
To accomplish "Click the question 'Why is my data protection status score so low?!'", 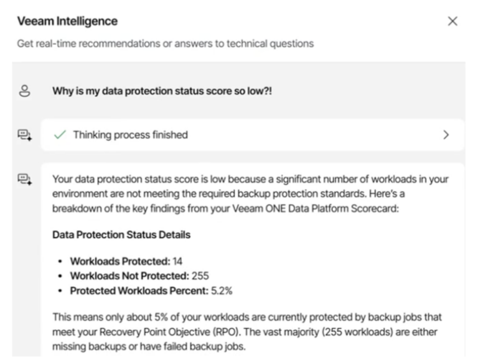I will (162, 91).
